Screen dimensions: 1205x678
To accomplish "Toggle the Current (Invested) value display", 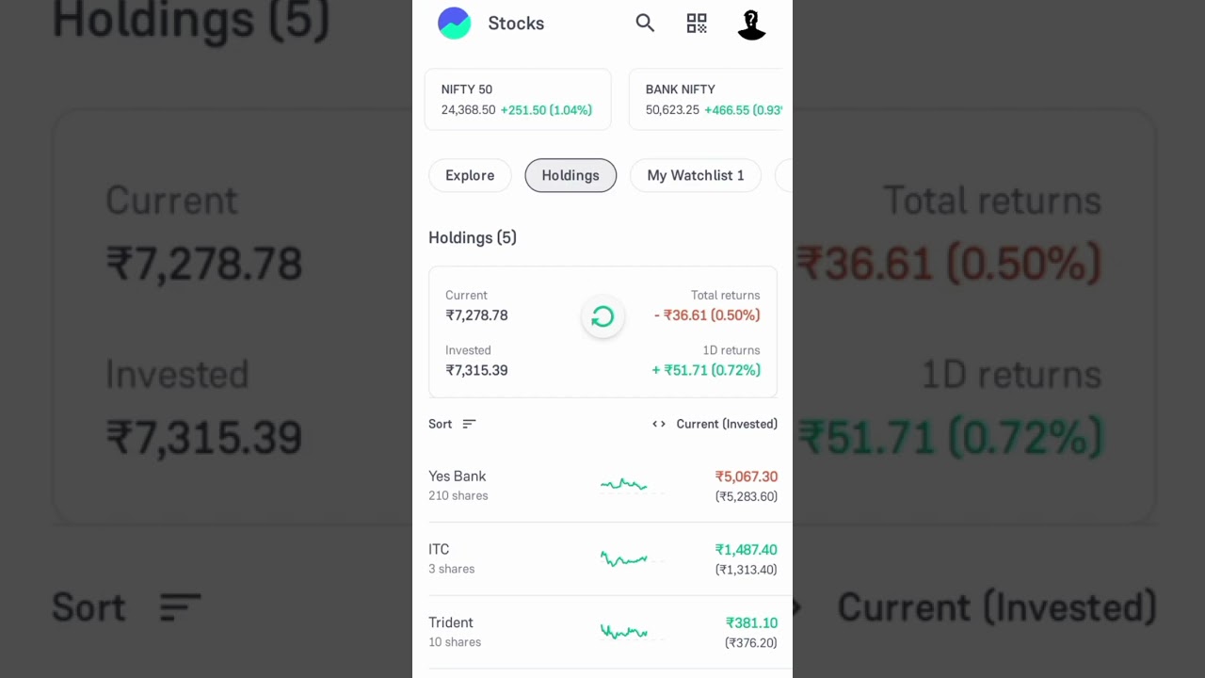I will (x=727, y=424).
